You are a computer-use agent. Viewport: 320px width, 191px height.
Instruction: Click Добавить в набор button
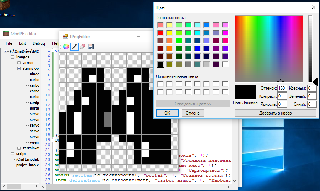click(275, 113)
